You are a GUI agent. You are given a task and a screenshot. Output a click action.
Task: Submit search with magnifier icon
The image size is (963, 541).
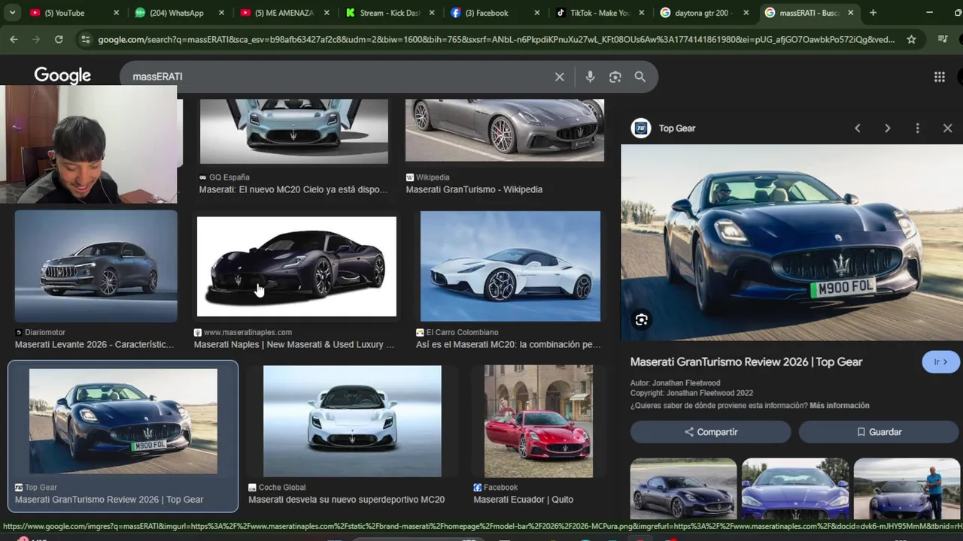pyautogui.click(x=639, y=77)
